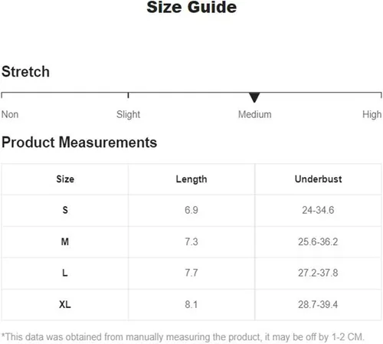The image size is (383, 344).
Task: Click the 6.9 length value
Action: [x=191, y=210]
